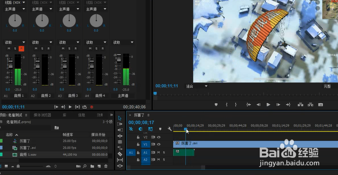
Task: Play from audio mixer transport
Action: click(x=70, y=107)
